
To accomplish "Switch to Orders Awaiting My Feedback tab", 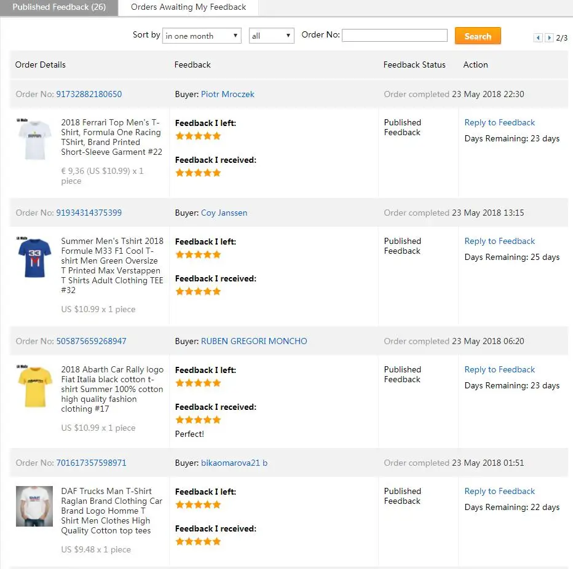I will pos(188,7).
